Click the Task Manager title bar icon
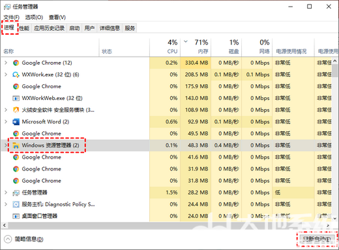 (x=7, y=7)
